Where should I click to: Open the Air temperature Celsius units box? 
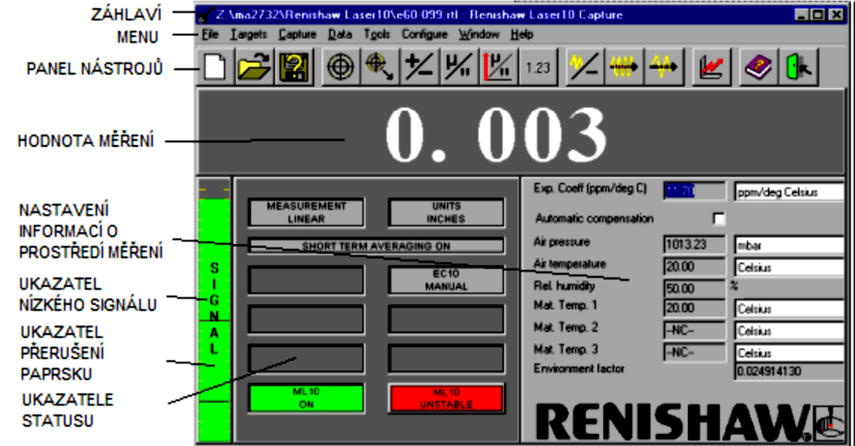(788, 267)
